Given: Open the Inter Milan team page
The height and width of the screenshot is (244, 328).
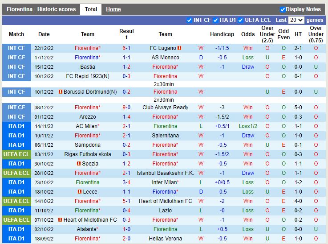Looking at the screenshot, I should [x=165, y=182].
